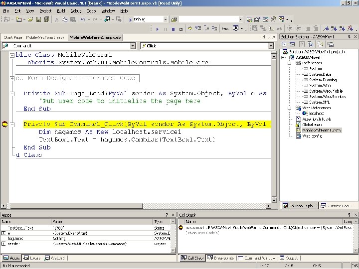The height and width of the screenshot is (269, 359).
Task: Click Show All Files icon in Solution Explorer
Action: click(x=320, y=44)
